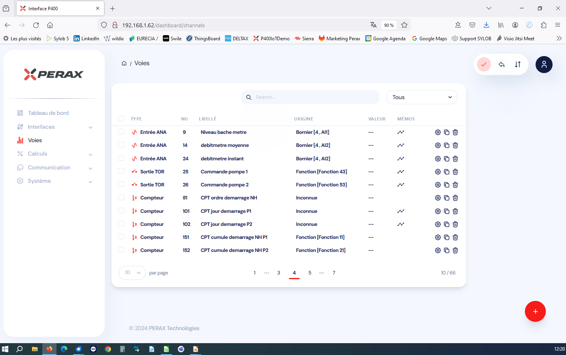This screenshot has width=566, height=355.
Task: Jump to page 7 in pagination
Action: 334,273
